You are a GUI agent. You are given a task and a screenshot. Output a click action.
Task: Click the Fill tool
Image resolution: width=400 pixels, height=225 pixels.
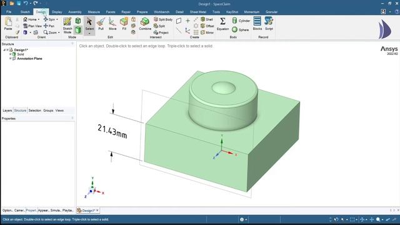point(124,24)
